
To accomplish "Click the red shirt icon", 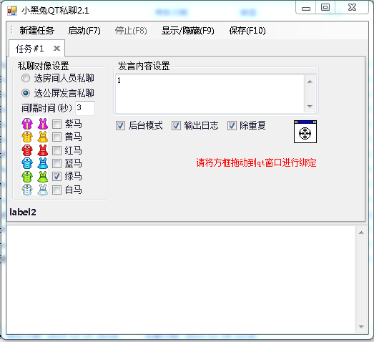I will pyautogui.click(x=27, y=150).
